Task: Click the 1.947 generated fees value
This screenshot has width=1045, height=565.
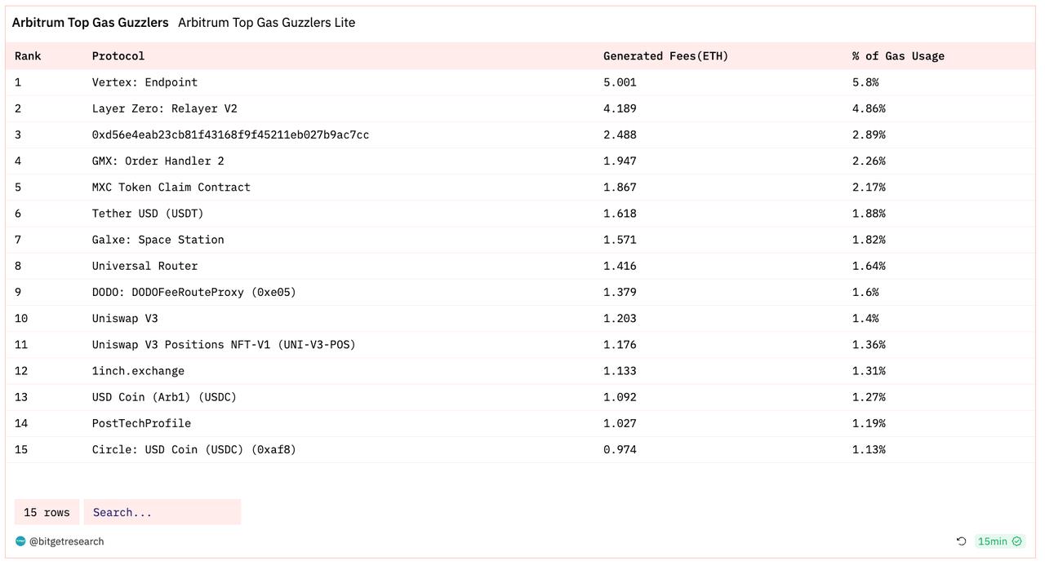Action: click(620, 161)
